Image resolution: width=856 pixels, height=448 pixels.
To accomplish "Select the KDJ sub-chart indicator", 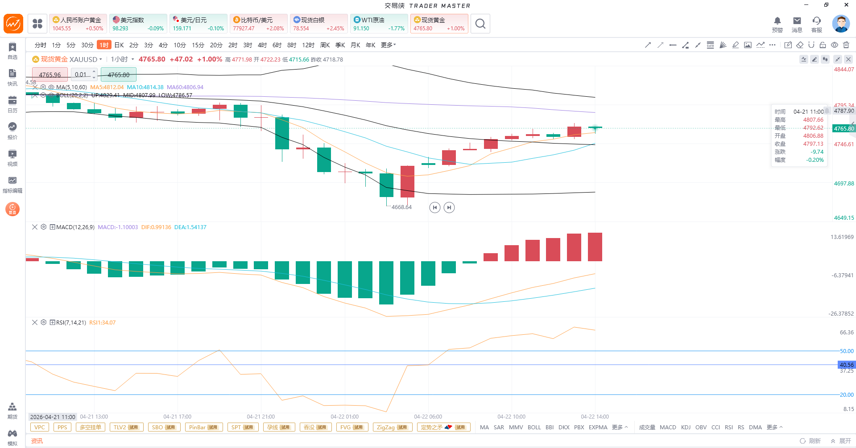I will (686, 427).
